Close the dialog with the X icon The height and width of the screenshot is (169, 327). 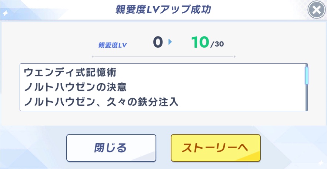point(317,10)
